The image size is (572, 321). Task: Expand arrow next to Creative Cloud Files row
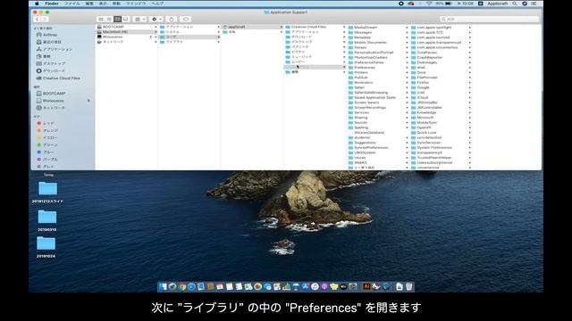click(x=344, y=27)
